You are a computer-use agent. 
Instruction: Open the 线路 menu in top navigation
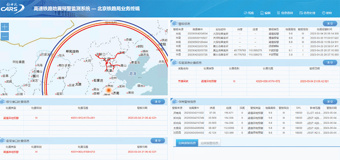pyautogui.click(x=249, y=13)
